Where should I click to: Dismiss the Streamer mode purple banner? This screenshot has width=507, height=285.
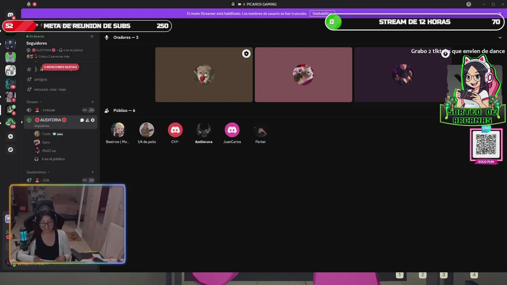(x=500, y=13)
